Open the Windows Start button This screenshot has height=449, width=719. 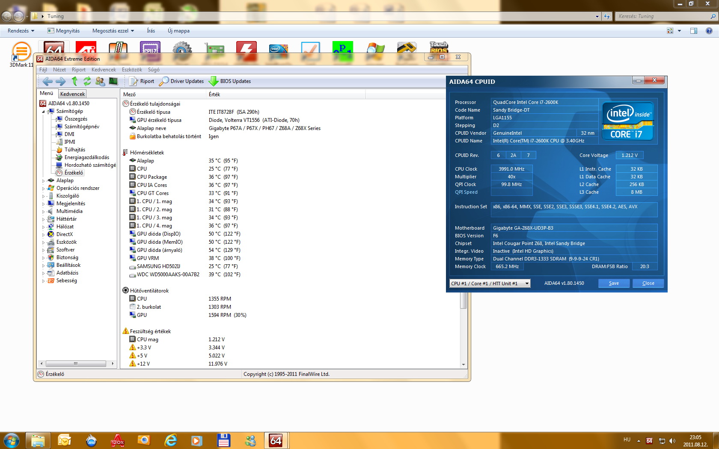[x=12, y=440]
